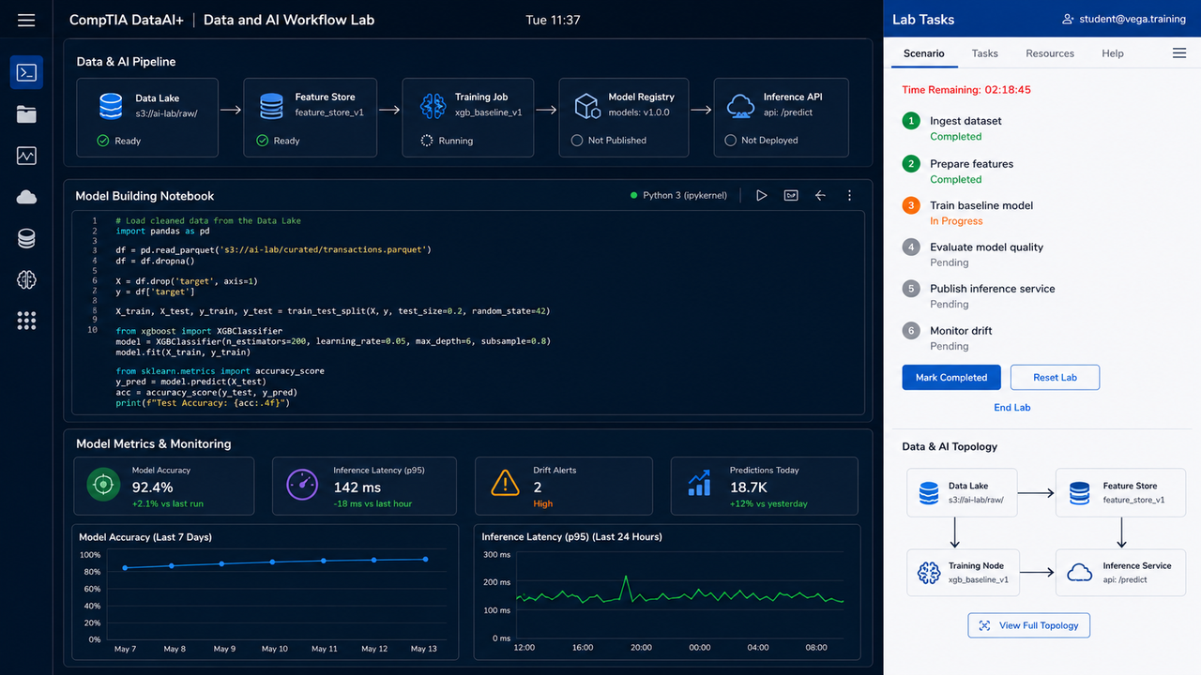Open the AI brain icon in sidebar

[x=26, y=279]
